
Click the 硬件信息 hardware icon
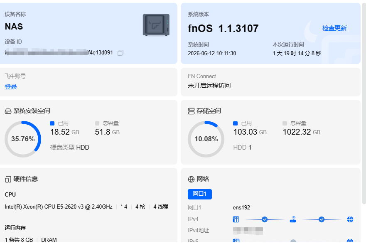[8, 179]
